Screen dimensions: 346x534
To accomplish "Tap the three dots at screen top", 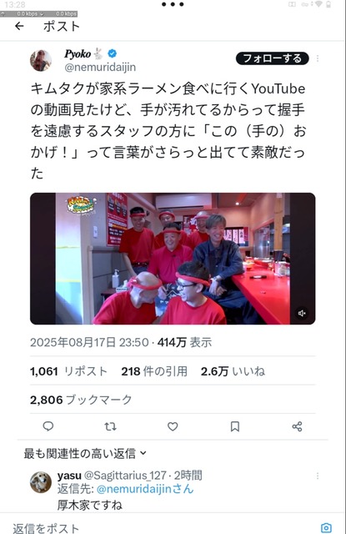I will coord(173,4).
